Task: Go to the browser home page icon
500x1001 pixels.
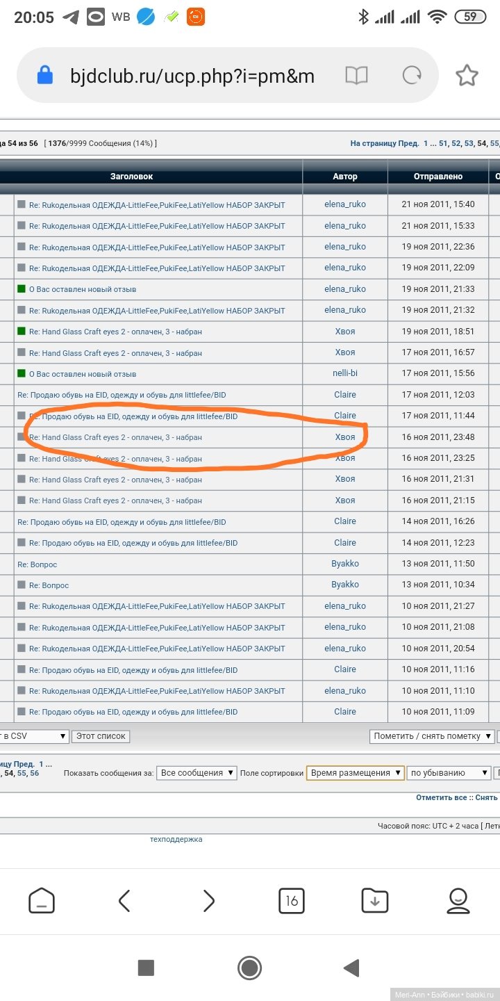Action: (x=42, y=901)
